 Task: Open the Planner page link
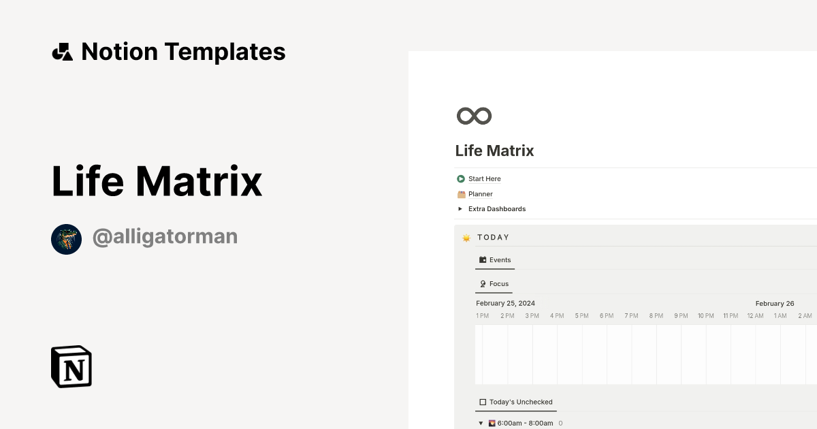tap(479, 194)
